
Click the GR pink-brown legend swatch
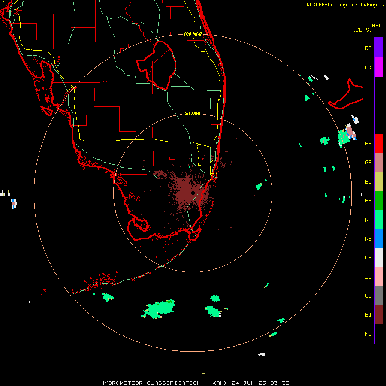click(379, 163)
